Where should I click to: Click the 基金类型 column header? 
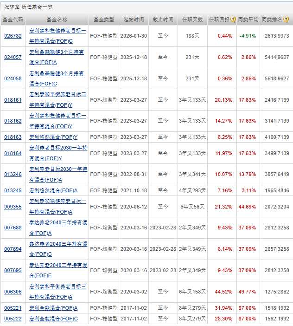click(x=104, y=20)
